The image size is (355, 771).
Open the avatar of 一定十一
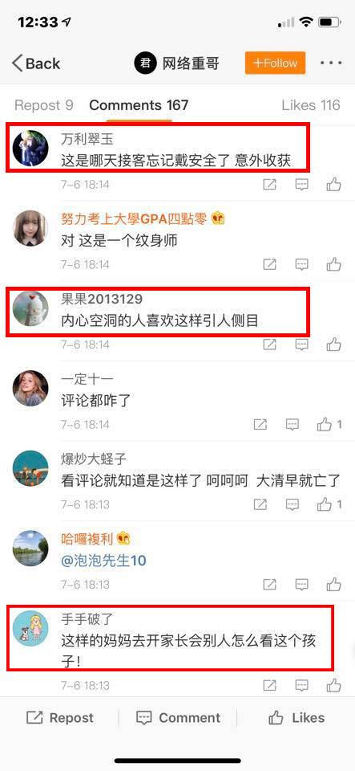coord(30,389)
